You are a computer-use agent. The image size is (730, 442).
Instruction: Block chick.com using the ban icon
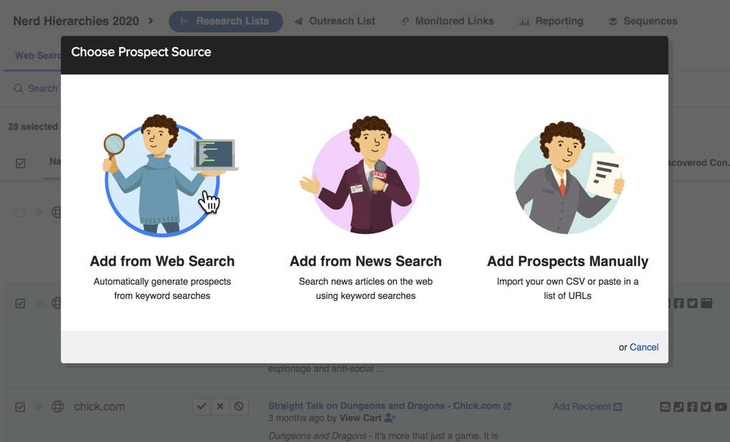239,406
